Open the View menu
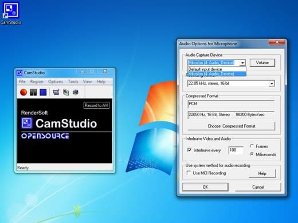Image resolution: width=298 pixels, height=223 pixels. point(87,82)
